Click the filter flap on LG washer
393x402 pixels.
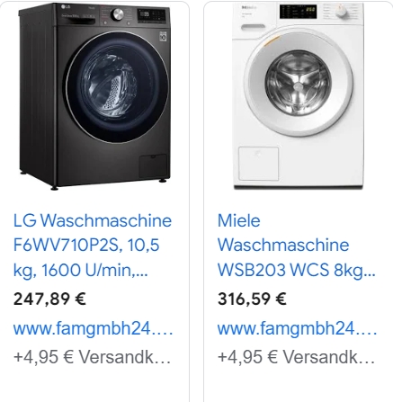(x=153, y=166)
